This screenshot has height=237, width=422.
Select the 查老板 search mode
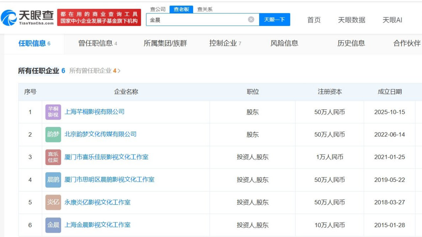click(181, 9)
